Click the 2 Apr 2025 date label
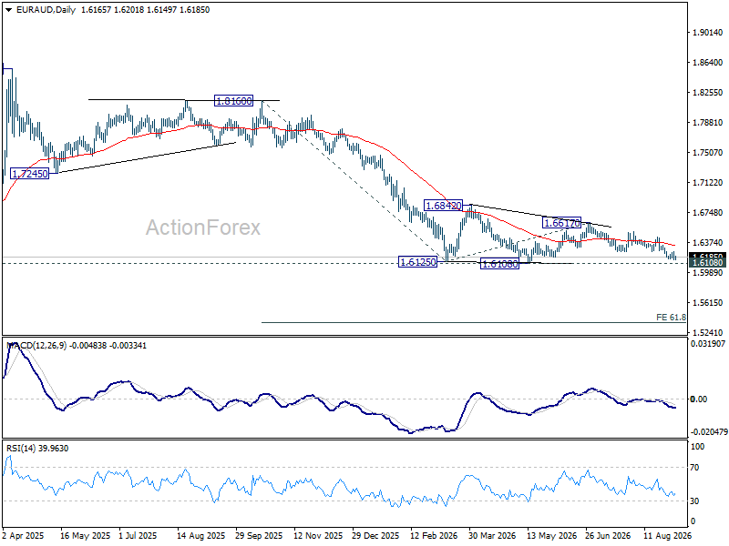729x546 pixels. coord(24,535)
